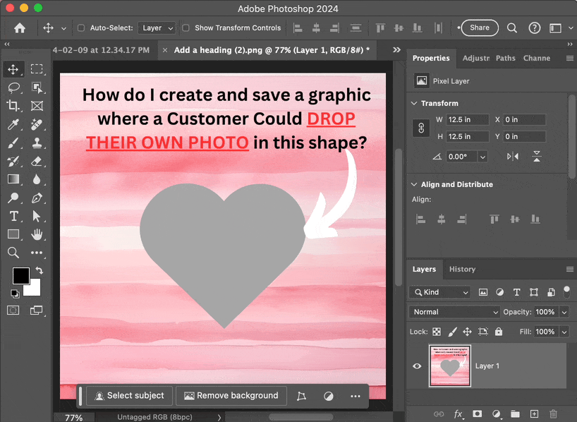577x422 pixels.
Task: Select the Zoom tool in toolbar
Action: (13, 253)
